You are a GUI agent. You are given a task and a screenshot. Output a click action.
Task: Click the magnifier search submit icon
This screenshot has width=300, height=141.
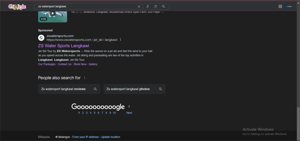click(x=163, y=6)
